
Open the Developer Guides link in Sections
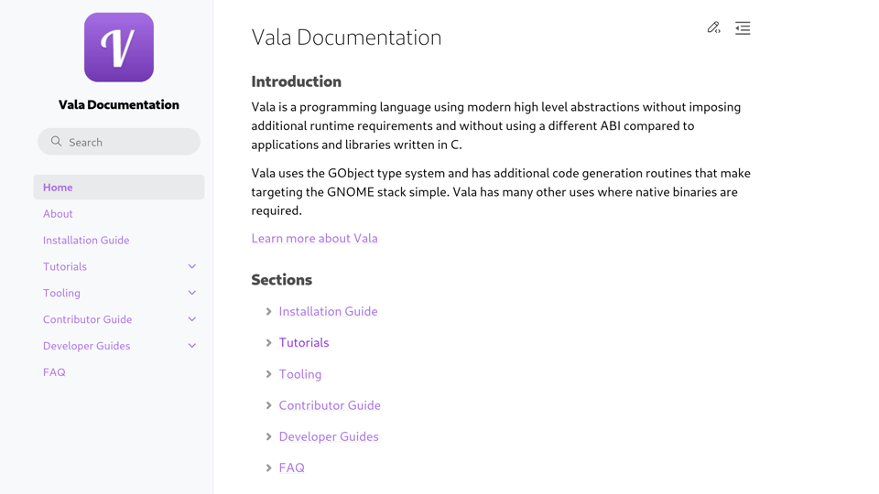tap(329, 436)
